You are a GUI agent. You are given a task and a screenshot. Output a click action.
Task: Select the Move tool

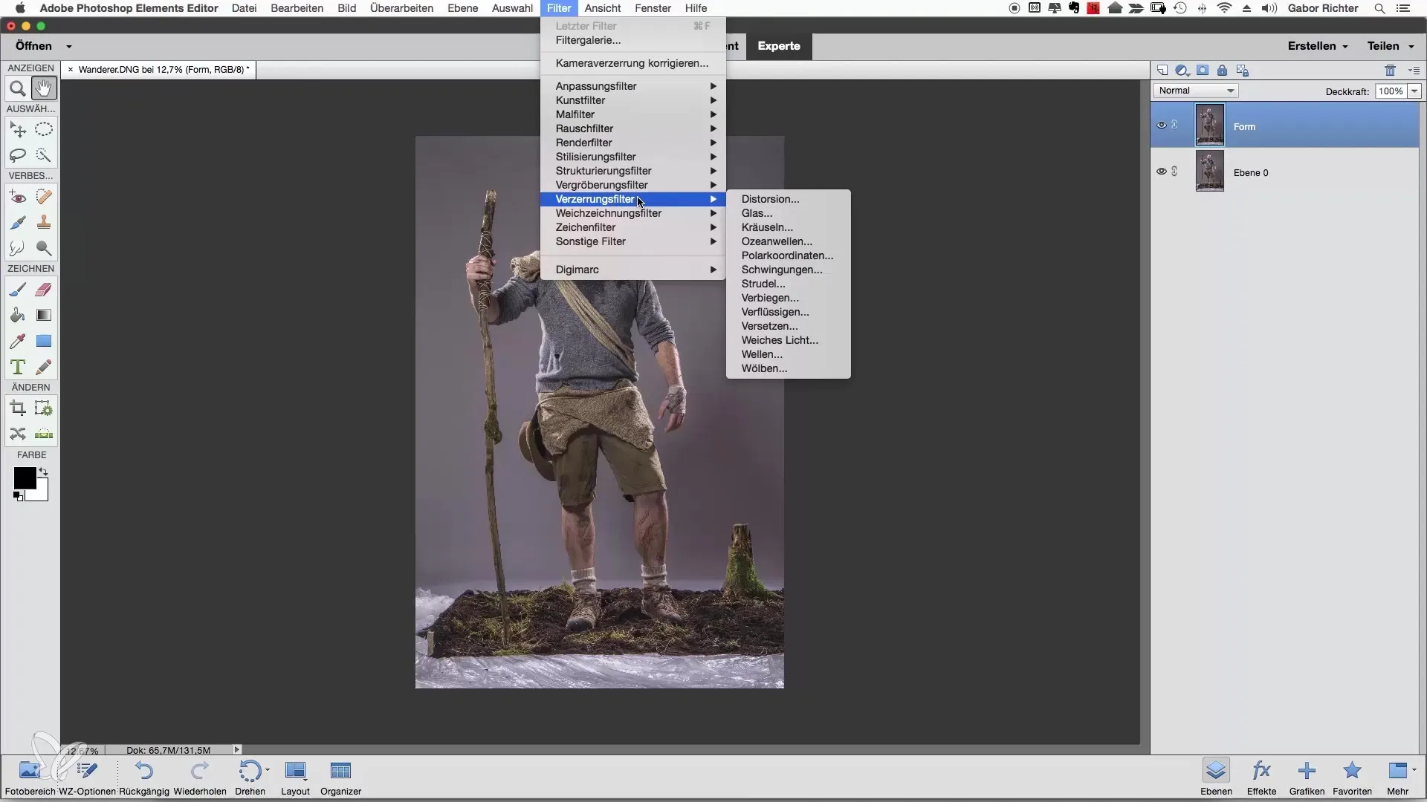coord(18,130)
